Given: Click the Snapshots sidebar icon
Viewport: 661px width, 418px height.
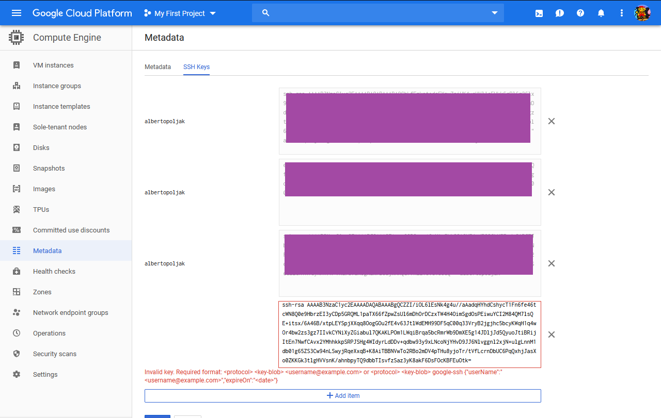Looking at the screenshot, I should (x=17, y=169).
